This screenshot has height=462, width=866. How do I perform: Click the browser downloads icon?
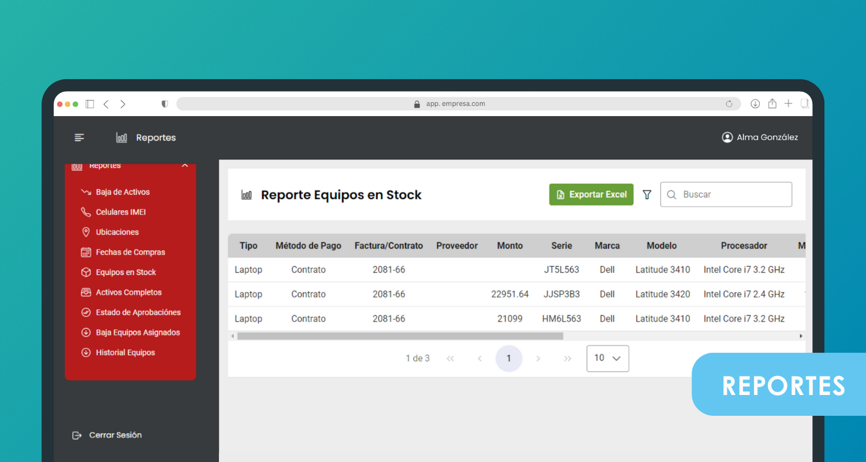755,104
